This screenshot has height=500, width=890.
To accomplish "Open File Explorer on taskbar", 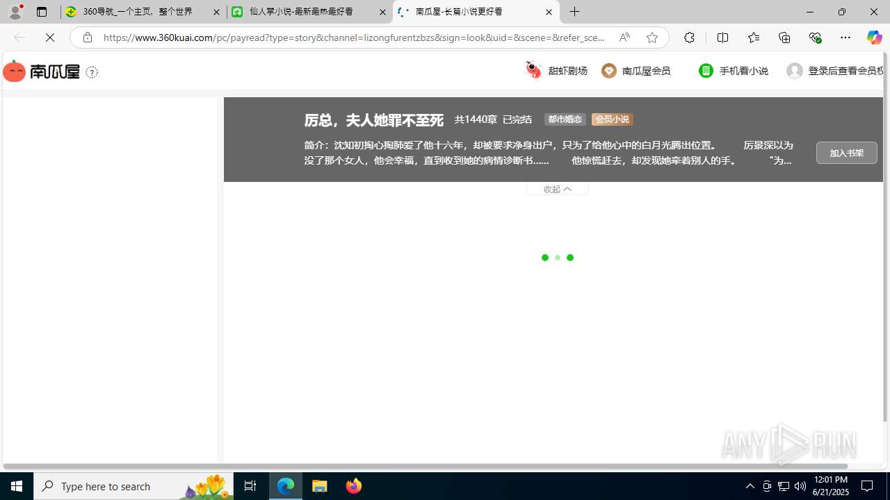I will (320, 486).
